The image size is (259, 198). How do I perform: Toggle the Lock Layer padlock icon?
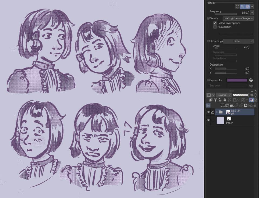pyautogui.click(x=225, y=100)
